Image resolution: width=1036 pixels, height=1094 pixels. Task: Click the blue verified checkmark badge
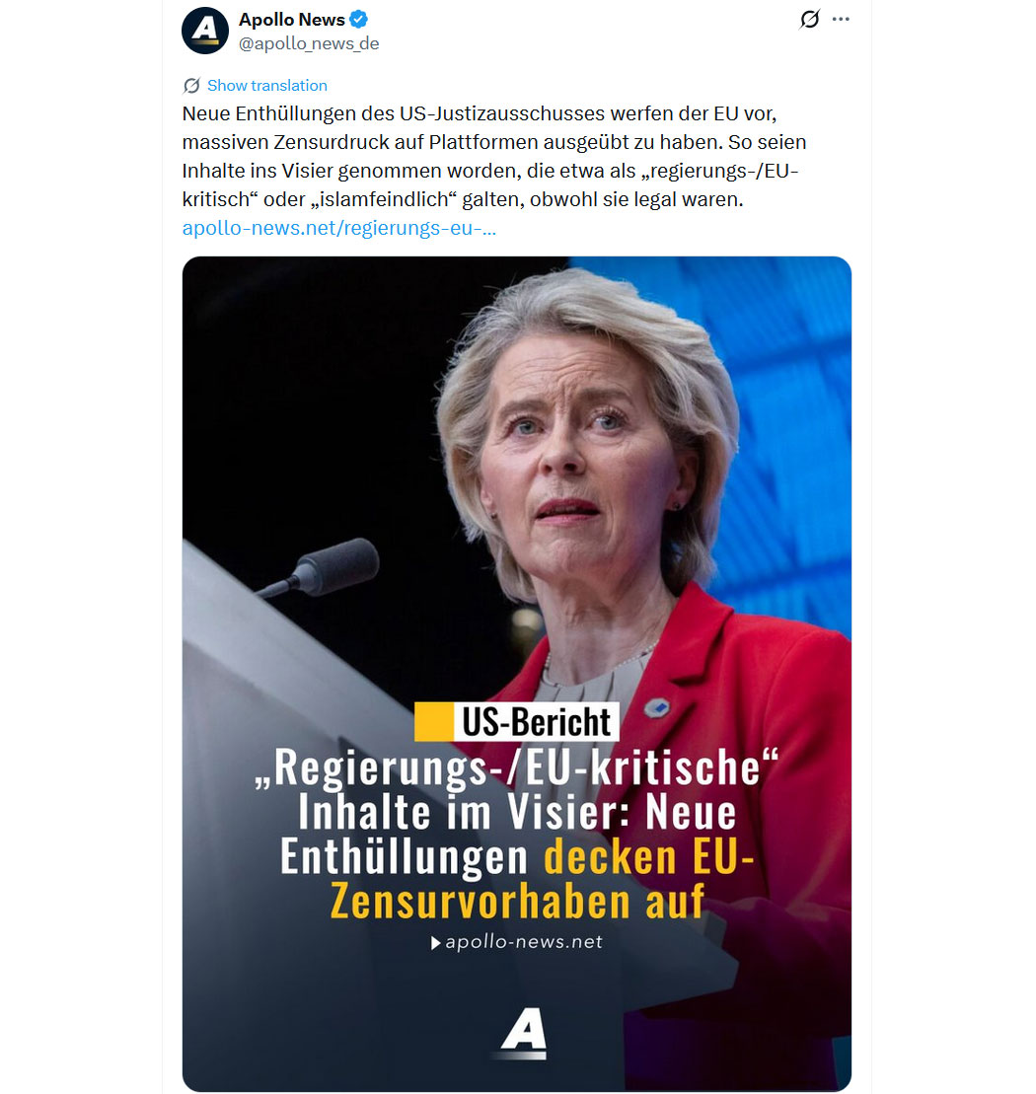(358, 20)
